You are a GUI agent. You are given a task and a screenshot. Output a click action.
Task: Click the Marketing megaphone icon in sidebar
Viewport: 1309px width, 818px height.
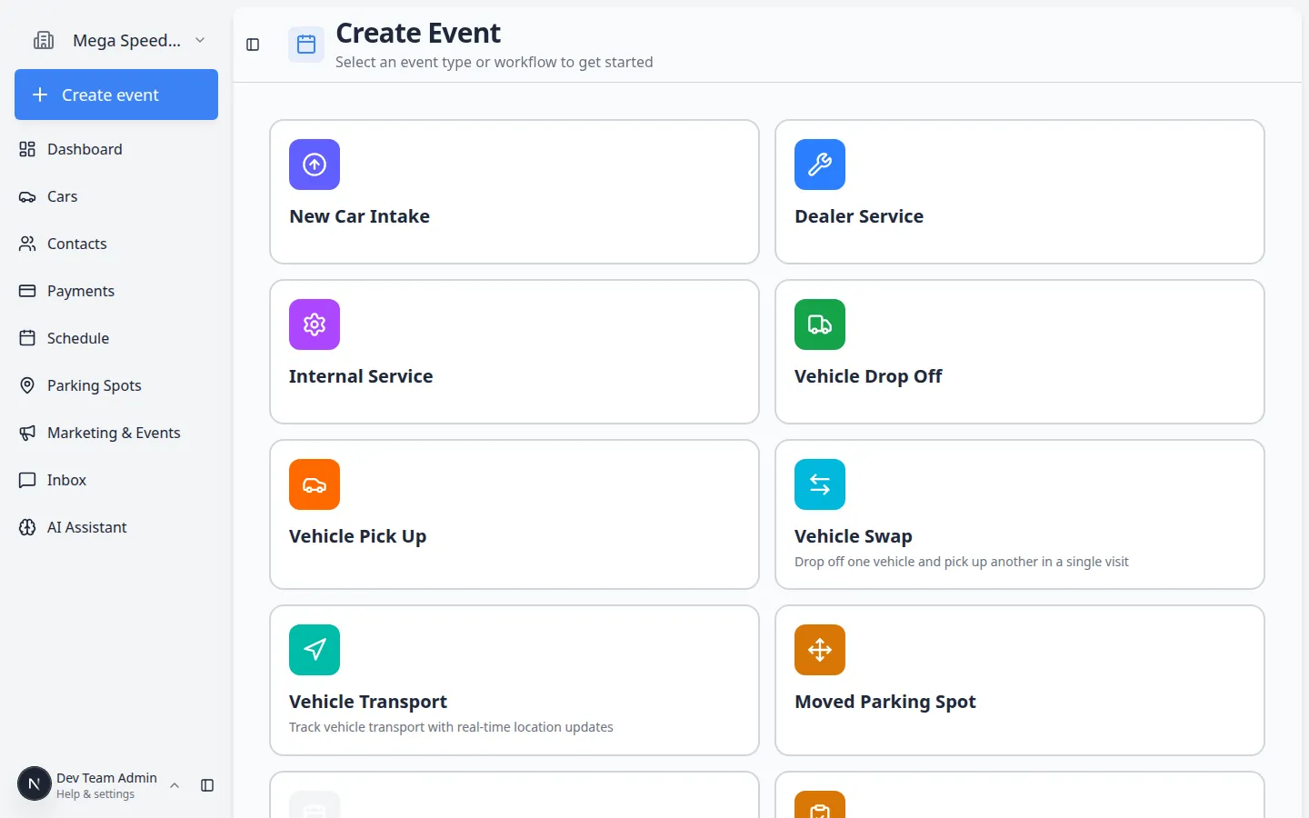(x=27, y=433)
